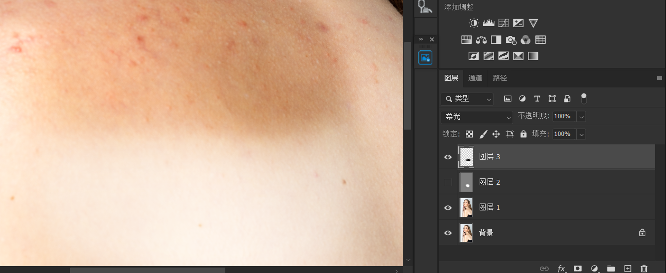Add a Selective Color adjustment (X-box icon)
This screenshot has width=666, height=273.
518,56
